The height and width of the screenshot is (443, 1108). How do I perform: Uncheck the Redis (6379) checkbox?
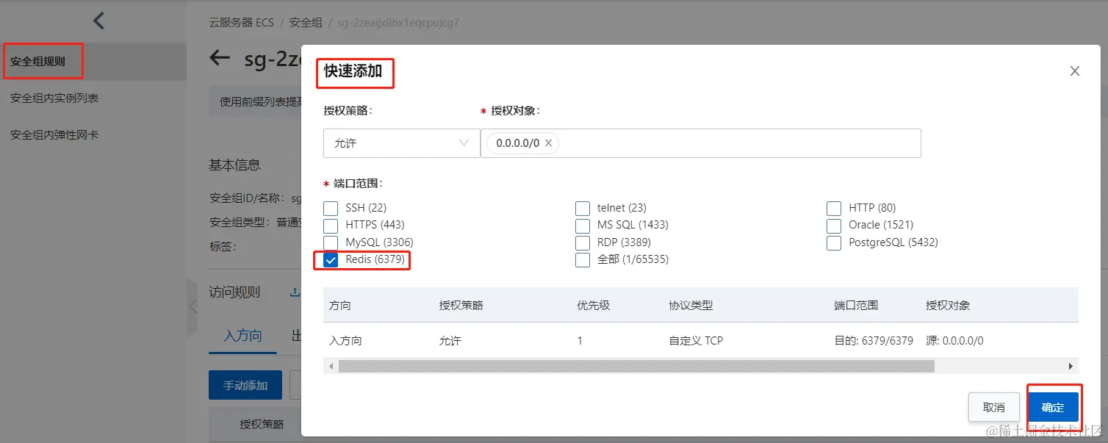click(331, 260)
